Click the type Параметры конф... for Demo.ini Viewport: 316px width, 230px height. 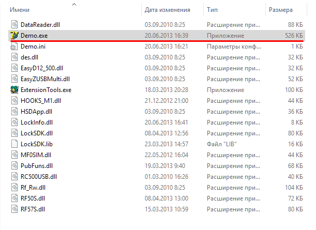point(234,47)
